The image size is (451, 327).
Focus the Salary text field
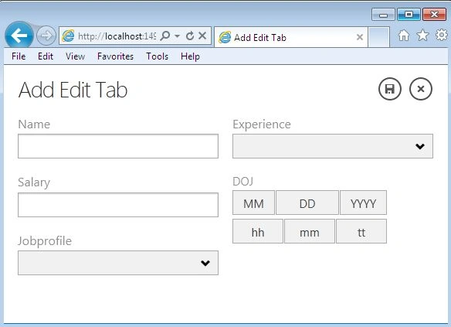tap(118, 205)
